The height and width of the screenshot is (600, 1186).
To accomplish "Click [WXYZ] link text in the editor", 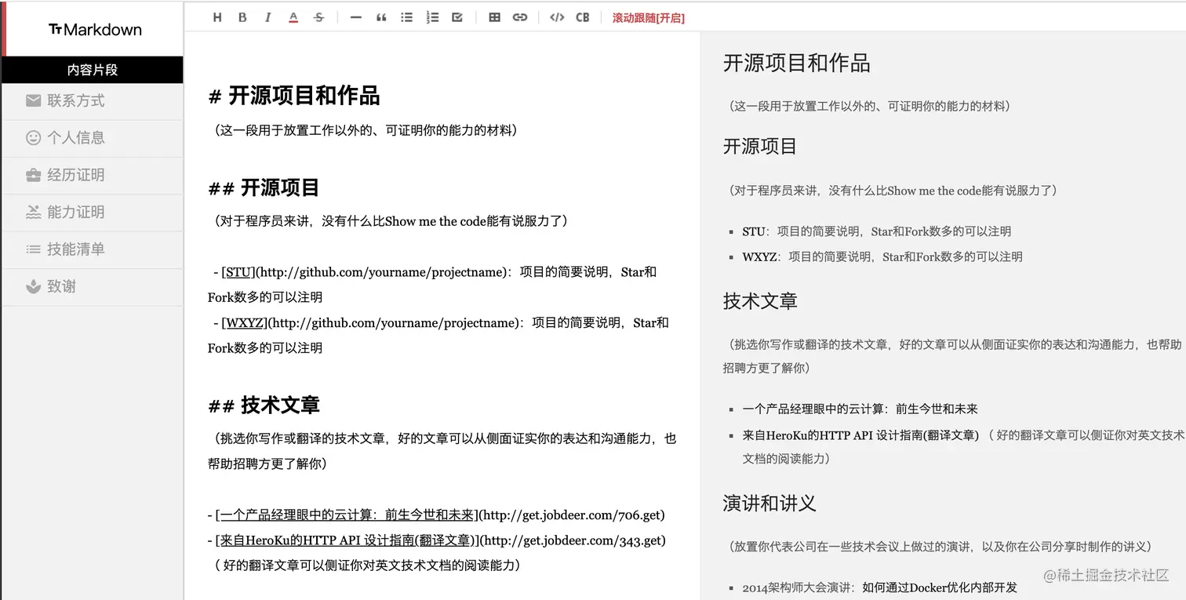I will (244, 322).
